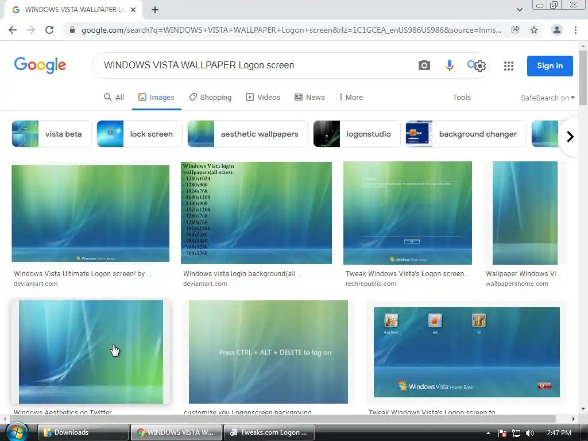The width and height of the screenshot is (588, 441).
Task: Open the network connection tray icon
Action: click(x=516, y=433)
